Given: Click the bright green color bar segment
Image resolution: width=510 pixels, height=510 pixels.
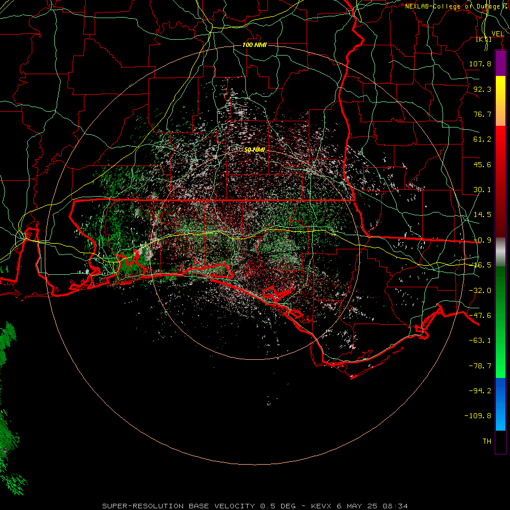Looking at the screenshot, I should click(x=500, y=322).
